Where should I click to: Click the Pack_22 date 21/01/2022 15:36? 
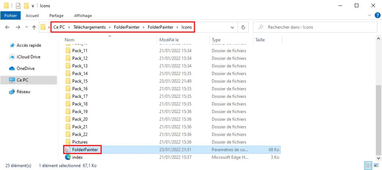click(x=175, y=134)
